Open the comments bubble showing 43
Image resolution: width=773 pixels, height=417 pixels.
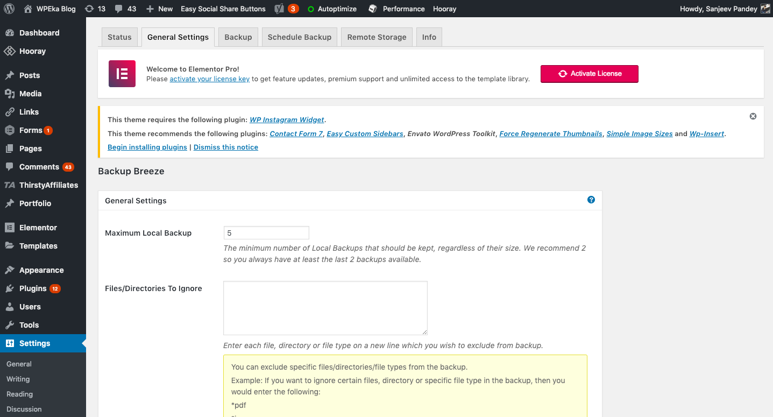[x=118, y=9]
